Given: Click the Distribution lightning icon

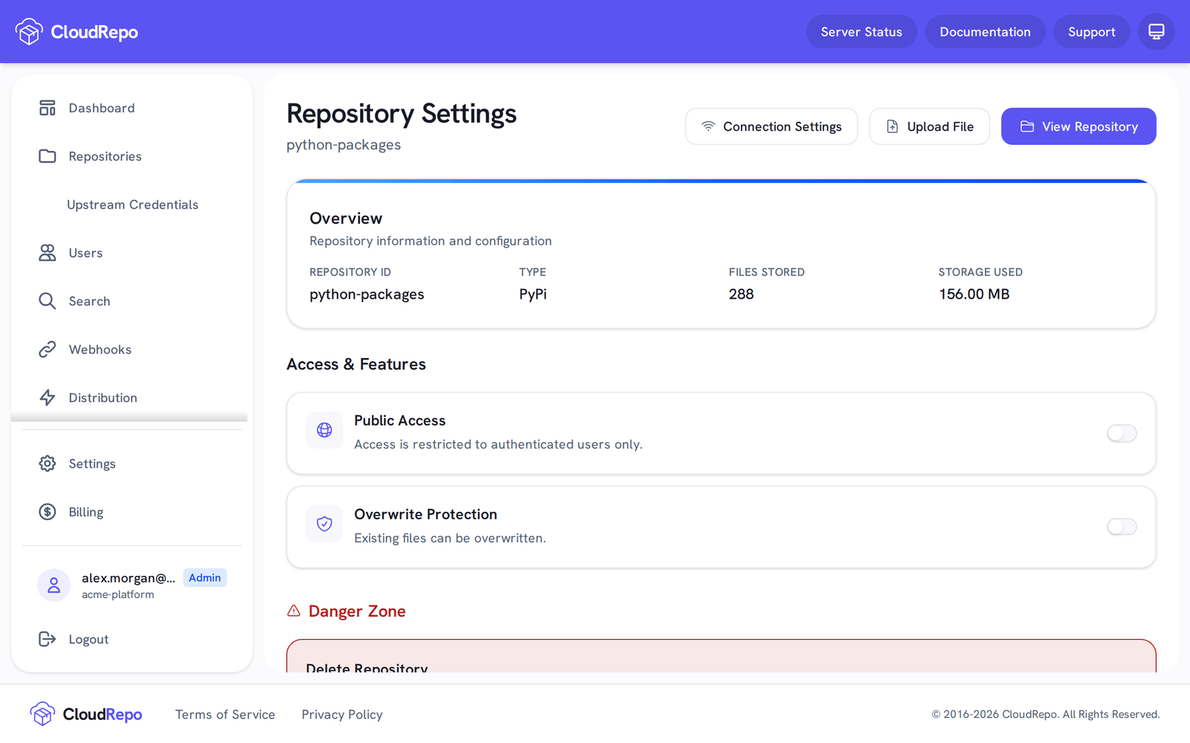Looking at the screenshot, I should coord(48,398).
